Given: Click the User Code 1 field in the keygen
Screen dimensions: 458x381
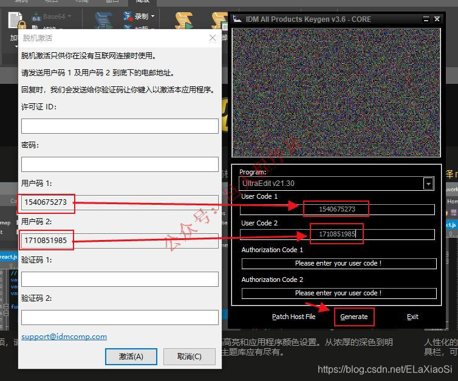Looking at the screenshot, I should pyautogui.click(x=337, y=209).
